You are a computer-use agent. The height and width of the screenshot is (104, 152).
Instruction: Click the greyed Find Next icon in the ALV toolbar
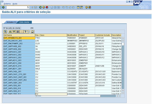tap(22, 32)
